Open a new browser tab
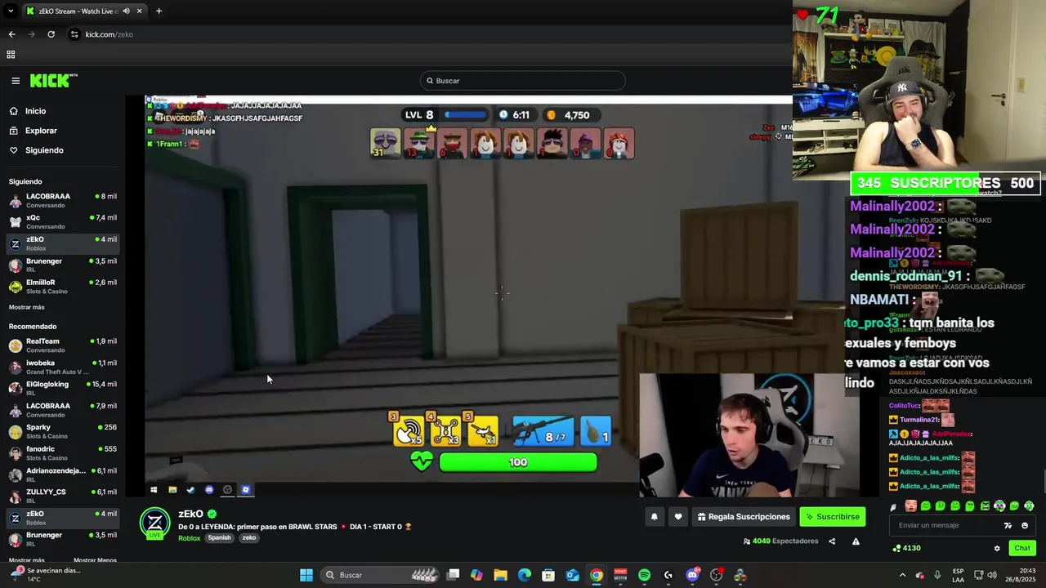Screen dimensions: 1046x588 click(x=159, y=11)
